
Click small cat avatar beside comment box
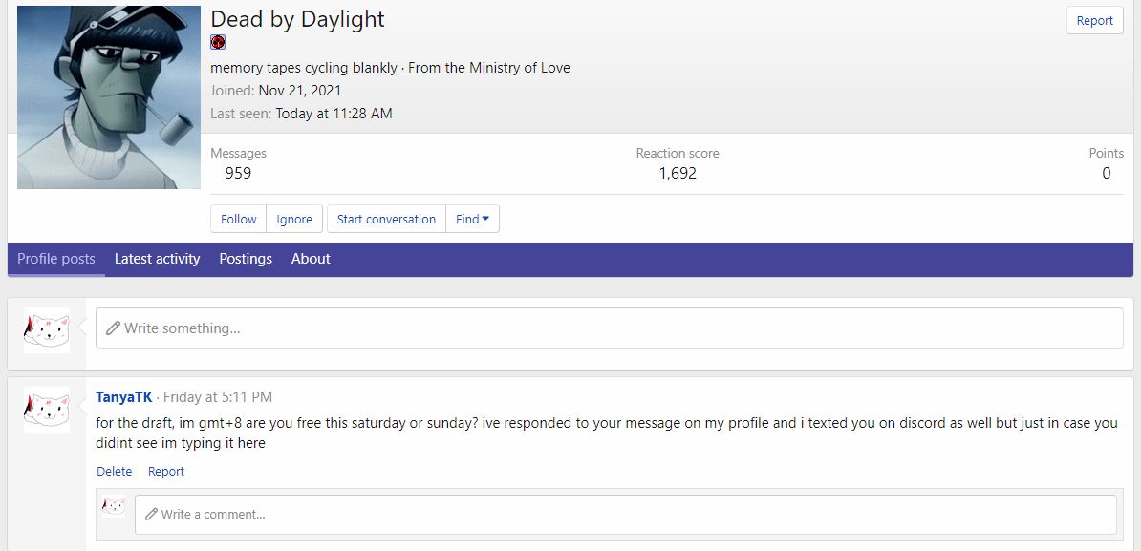click(x=114, y=507)
